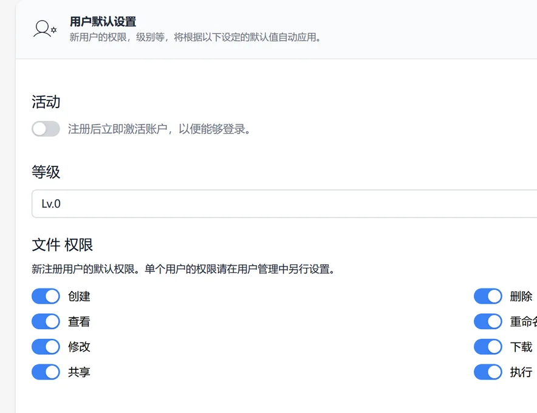
Task: Click the 下载 label
Action: click(521, 347)
